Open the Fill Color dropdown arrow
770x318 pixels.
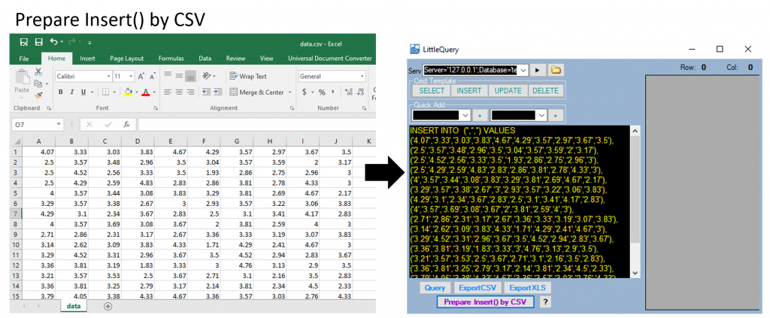136,92
